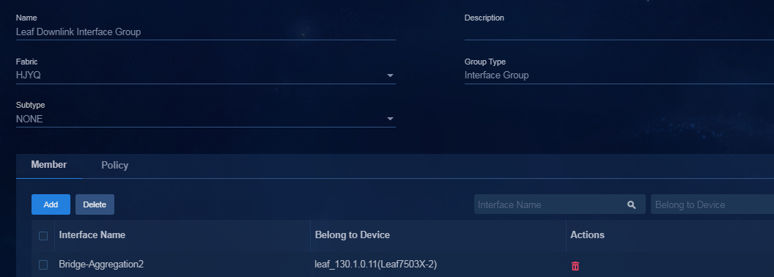Viewport: 774px width, 277px height.
Task: Switch to the Member tab
Action: point(49,165)
